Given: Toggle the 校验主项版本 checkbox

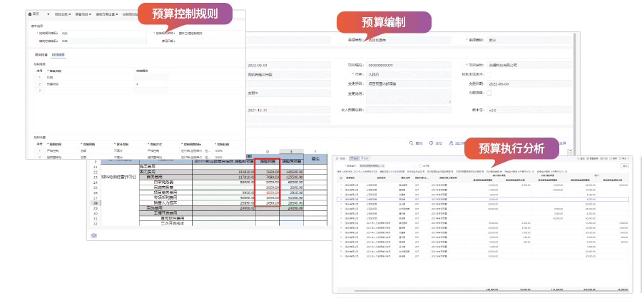Looking at the screenshot, I should (489, 74).
